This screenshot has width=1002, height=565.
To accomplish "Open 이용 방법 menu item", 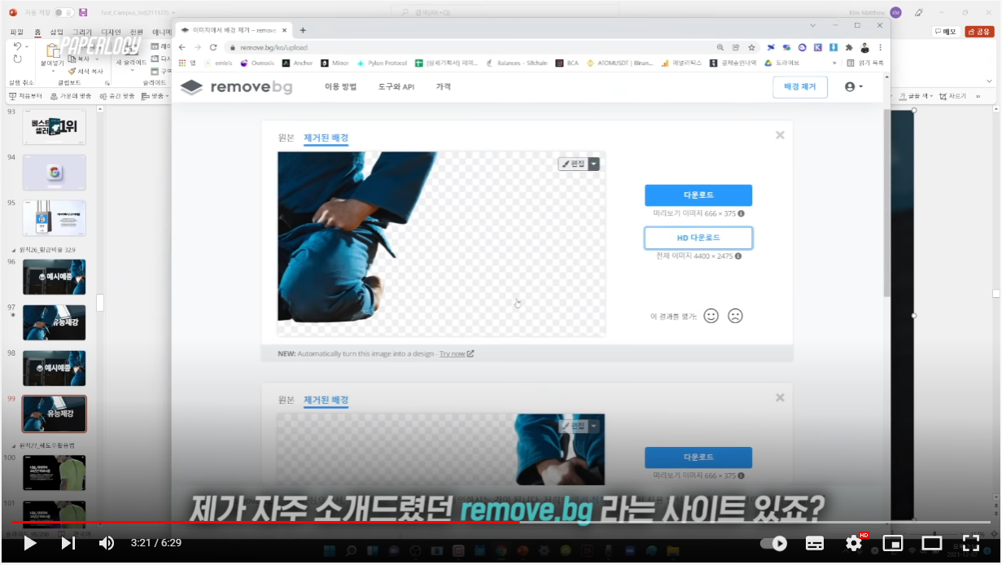I will click(x=340, y=86).
